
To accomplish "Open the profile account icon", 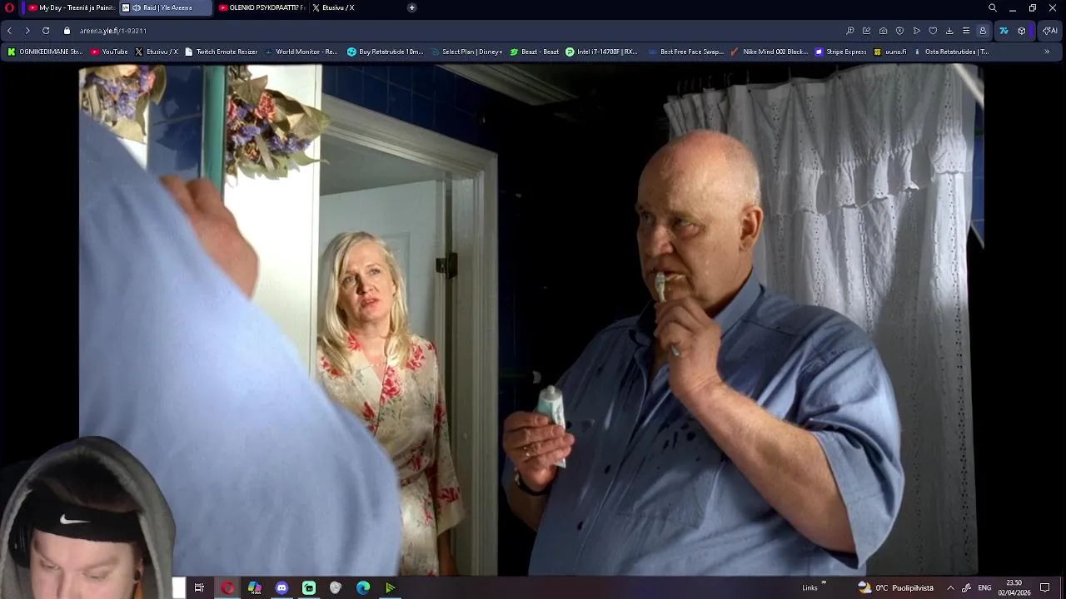I will [x=983, y=31].
